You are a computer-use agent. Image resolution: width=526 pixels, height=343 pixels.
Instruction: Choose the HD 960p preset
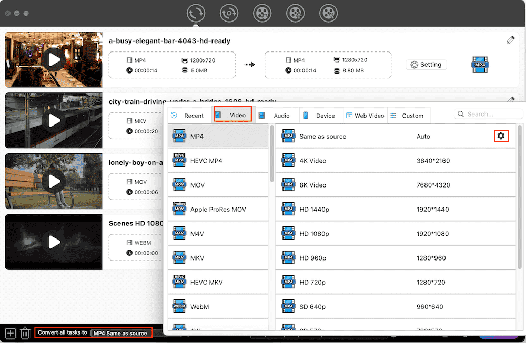coord(396,258)
